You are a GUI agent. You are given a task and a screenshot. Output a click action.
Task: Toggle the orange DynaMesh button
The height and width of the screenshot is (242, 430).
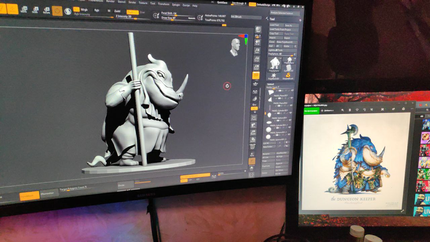click(30, 196)
